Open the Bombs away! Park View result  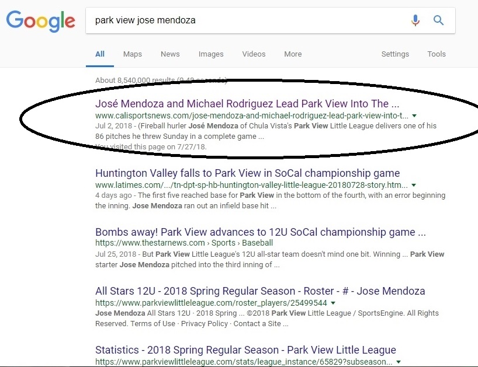[261, 232]
